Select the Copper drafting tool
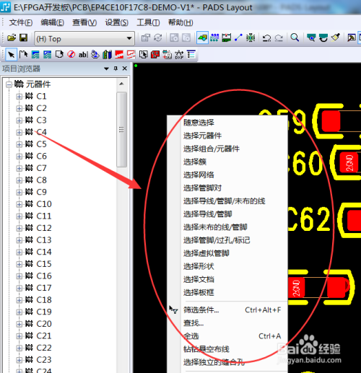Viewport: 361px width, 373px height. (35, 55)
